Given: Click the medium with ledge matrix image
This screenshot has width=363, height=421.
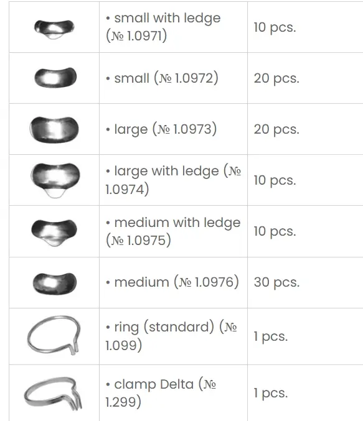Looking at the screenshot, I should point(54,233).
